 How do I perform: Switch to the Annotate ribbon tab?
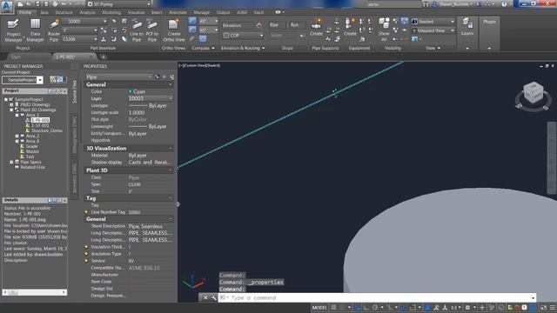[178, 12]
